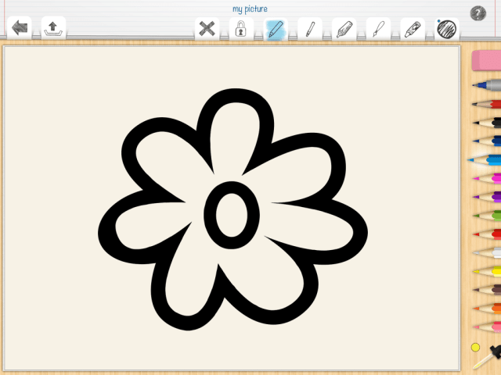The height and width of the screenshot is (375, 501).
Task: Select the yellow colored pencil
Action: [x=488, y=271]
